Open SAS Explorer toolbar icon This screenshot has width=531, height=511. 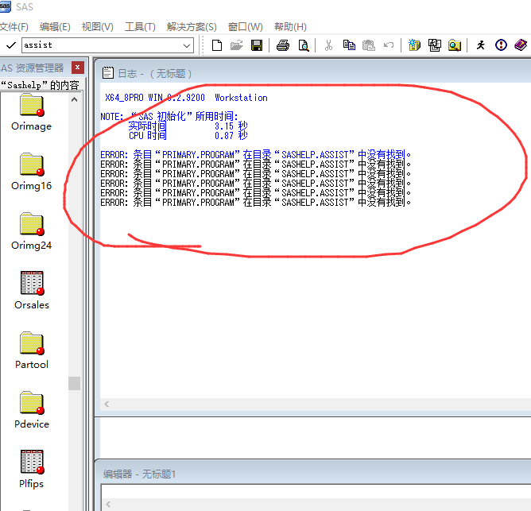click(x=435, y=45)
